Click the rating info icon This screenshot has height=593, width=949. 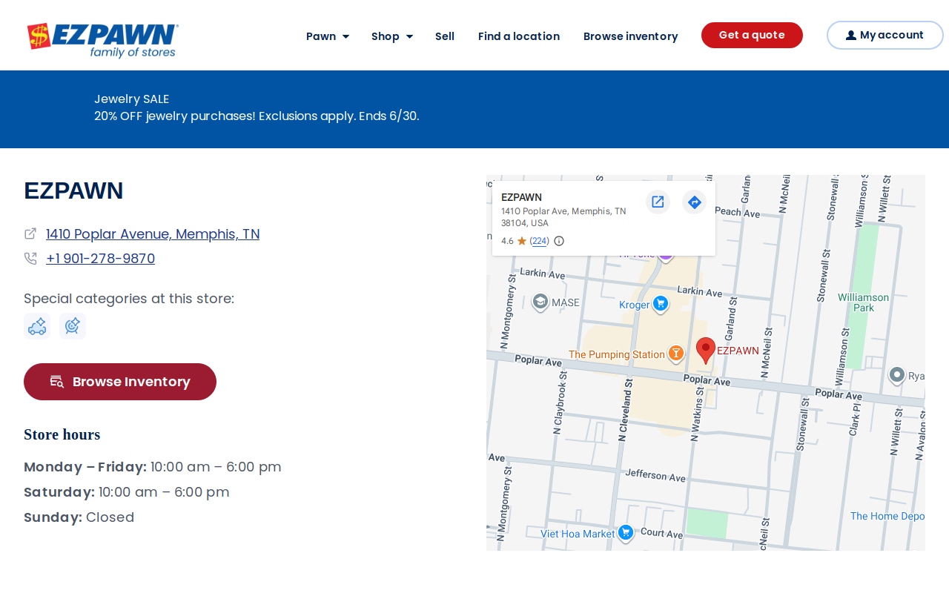click(x=559, y=241)
